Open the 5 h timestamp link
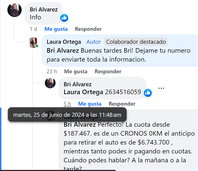 [x=67, y=104]
